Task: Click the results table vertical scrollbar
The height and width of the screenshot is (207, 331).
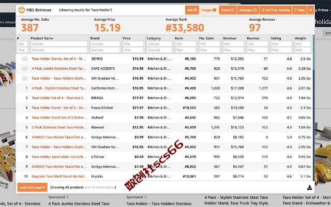Action: point(314,108)
